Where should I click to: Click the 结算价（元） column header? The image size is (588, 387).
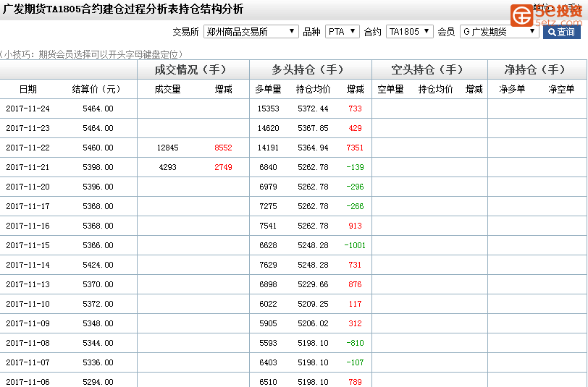tap(96, 89)
